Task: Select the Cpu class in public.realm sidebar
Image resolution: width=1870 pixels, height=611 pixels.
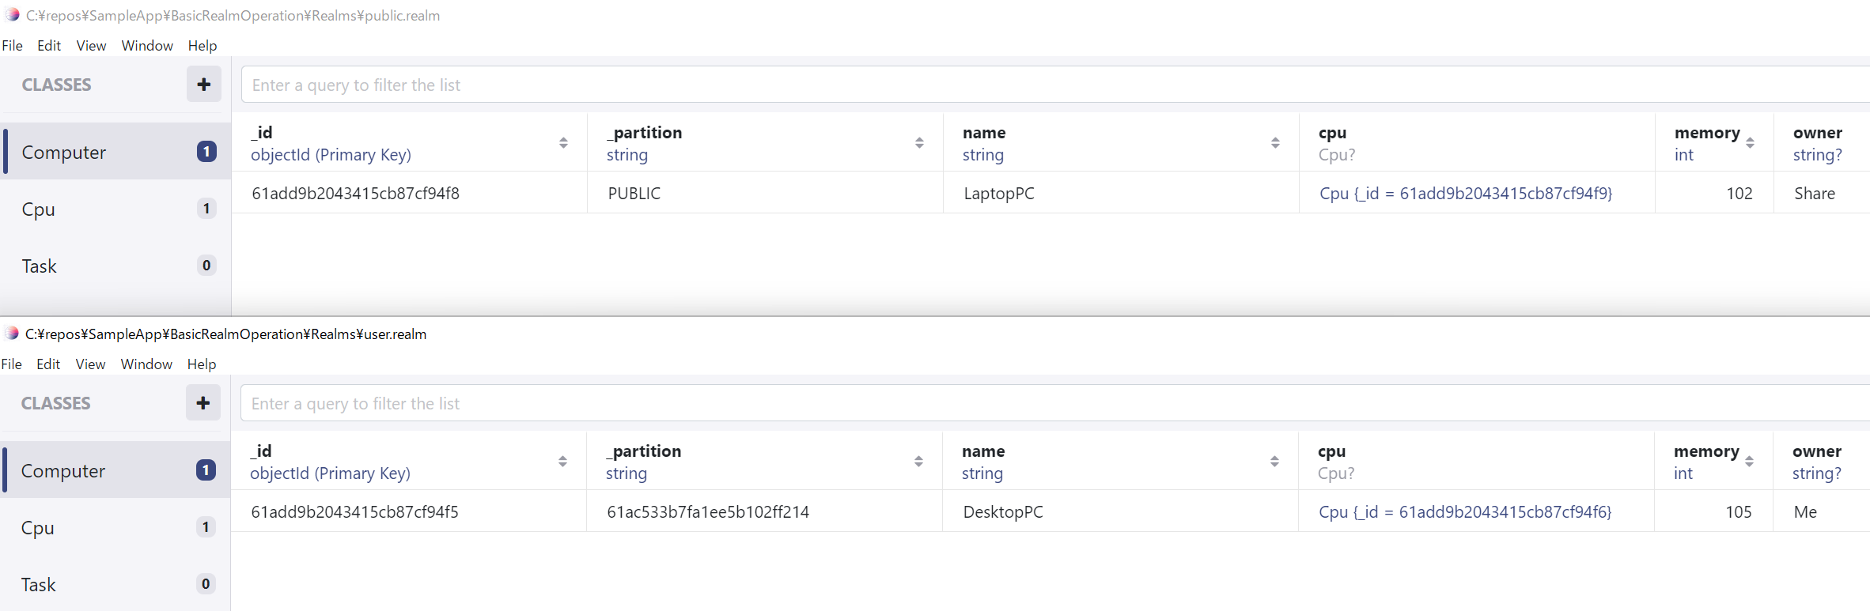Action: tap(115, 209)
